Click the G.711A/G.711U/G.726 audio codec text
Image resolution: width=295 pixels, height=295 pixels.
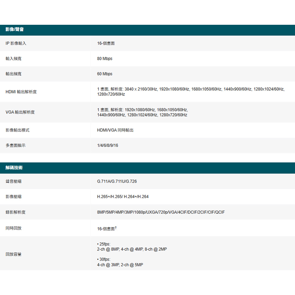pos(117,181)
